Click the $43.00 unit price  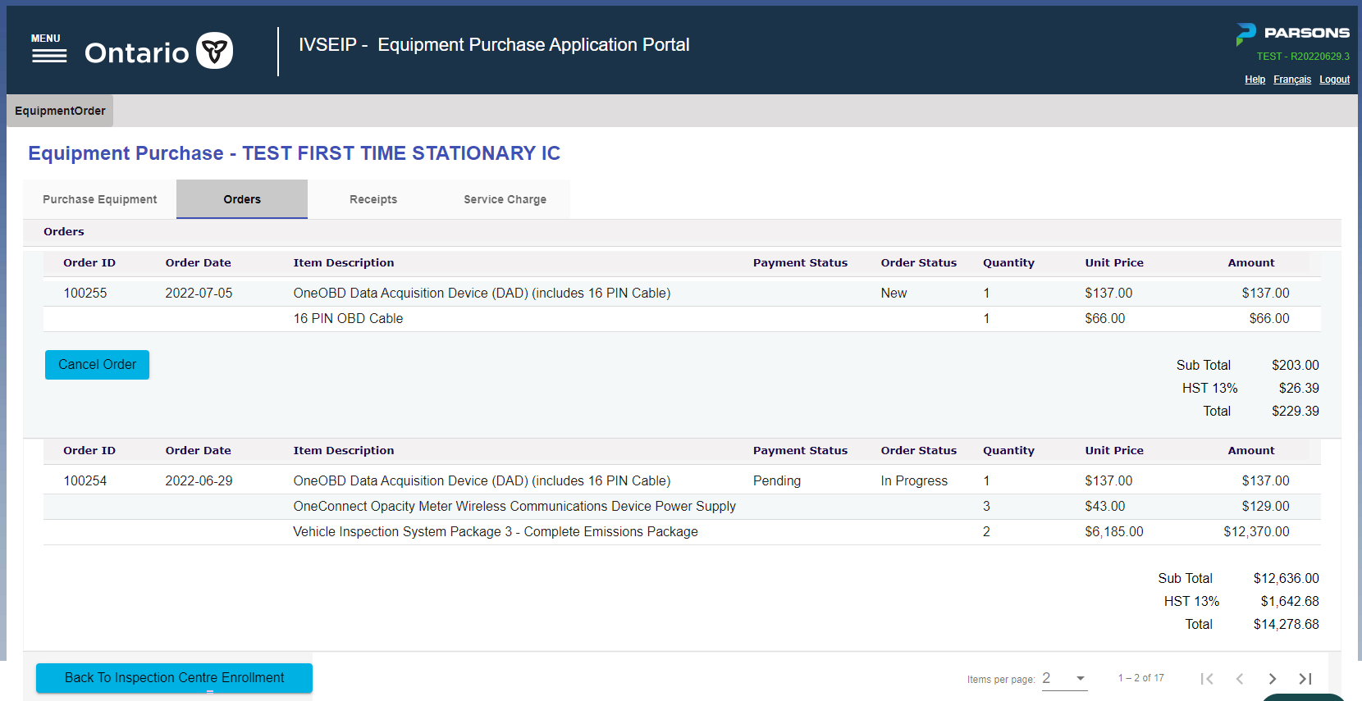tap(1105, 506)
